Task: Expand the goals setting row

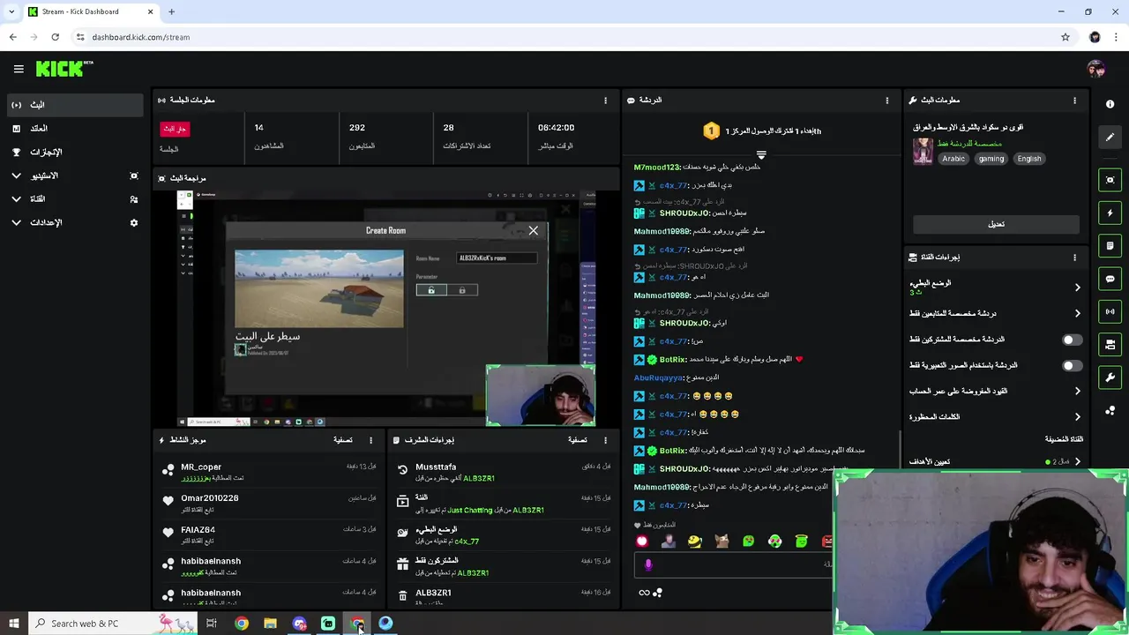Action: pyautogui.click(x=1077, y=461)
